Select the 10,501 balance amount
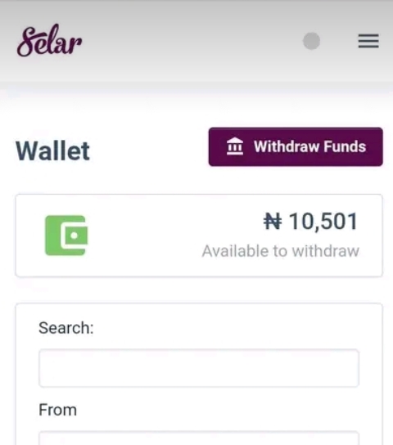 [x=323, y=222]
